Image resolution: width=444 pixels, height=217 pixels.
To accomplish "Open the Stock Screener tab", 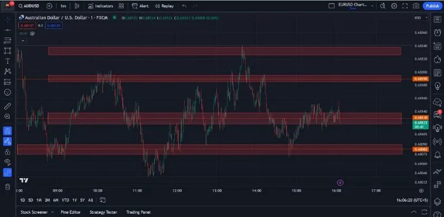I will [34, 212].
